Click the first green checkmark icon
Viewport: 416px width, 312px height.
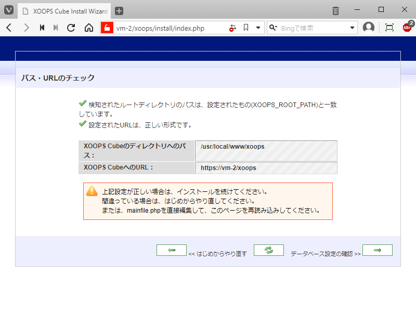click(83, 103)
